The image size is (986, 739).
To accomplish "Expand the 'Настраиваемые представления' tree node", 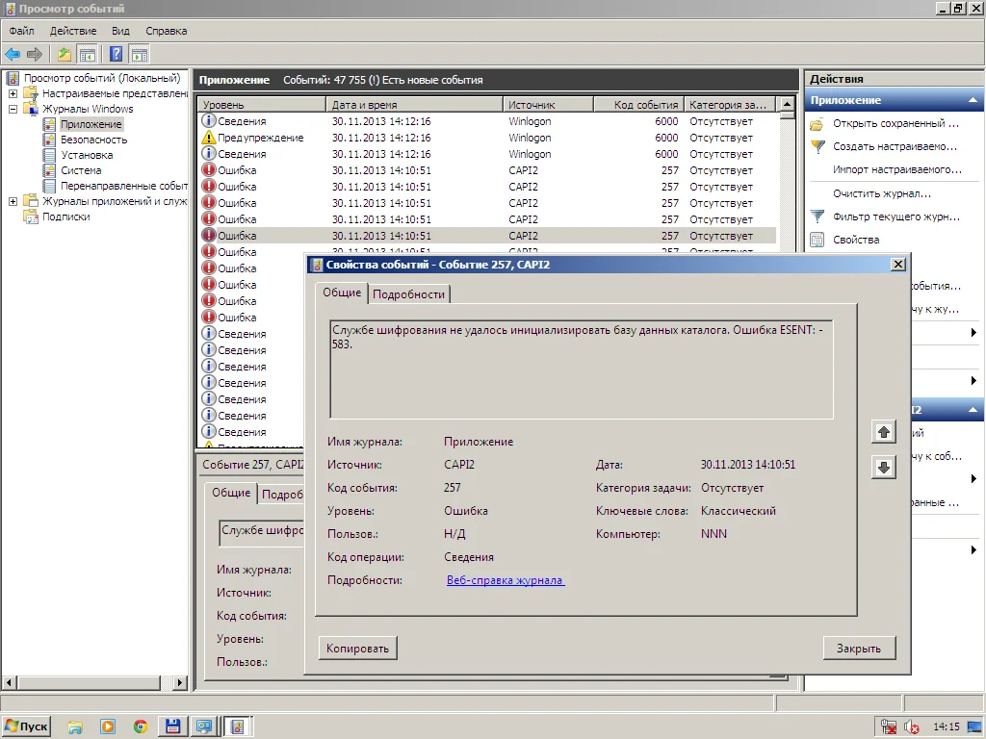I will click(x=13, y=93).
